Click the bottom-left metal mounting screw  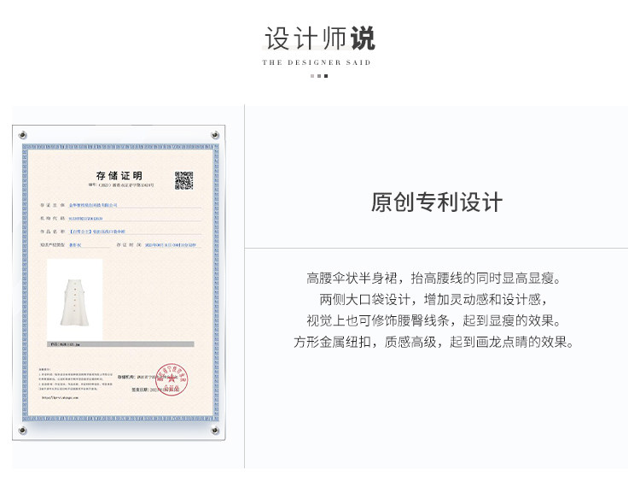click(23, 431)
